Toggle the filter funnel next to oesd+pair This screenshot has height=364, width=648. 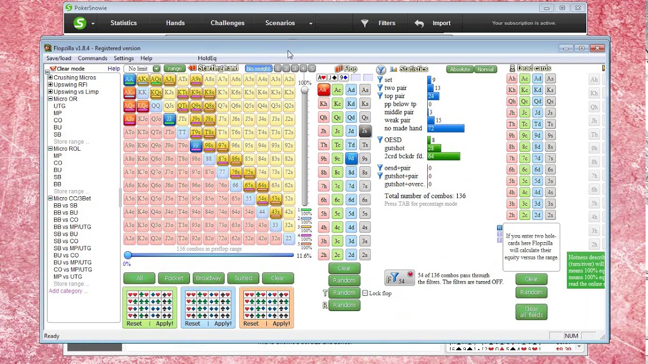(380, 168)
